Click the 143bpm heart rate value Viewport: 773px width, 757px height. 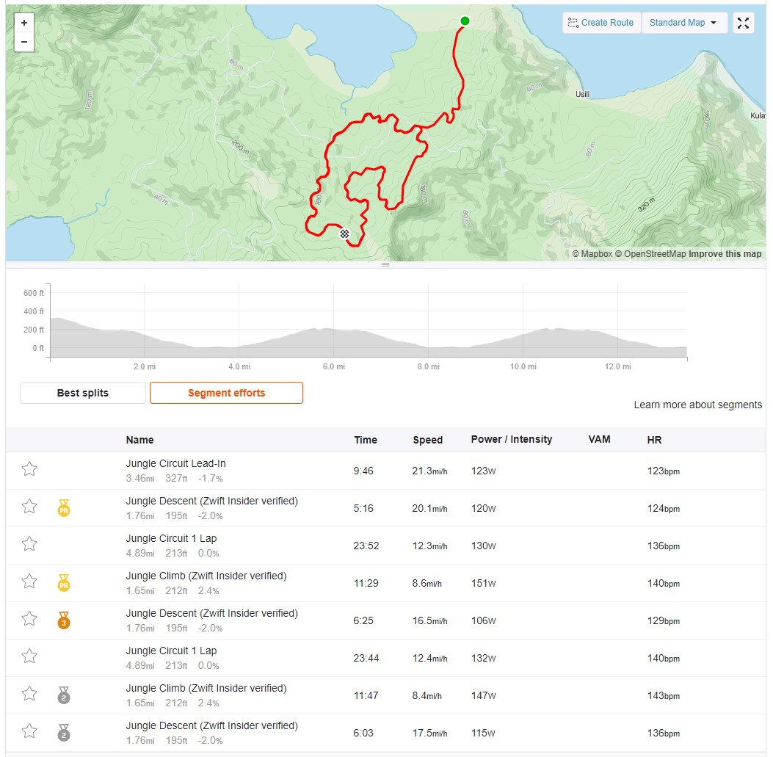coord(663,696)
